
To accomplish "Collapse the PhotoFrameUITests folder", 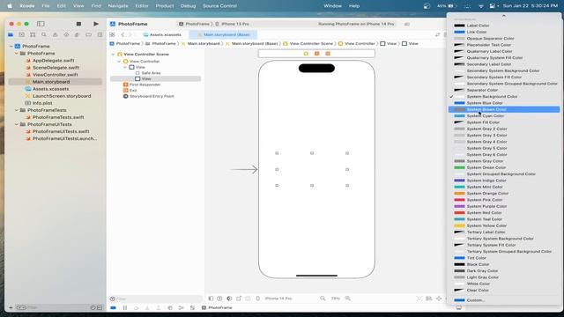I will [17, 124].
